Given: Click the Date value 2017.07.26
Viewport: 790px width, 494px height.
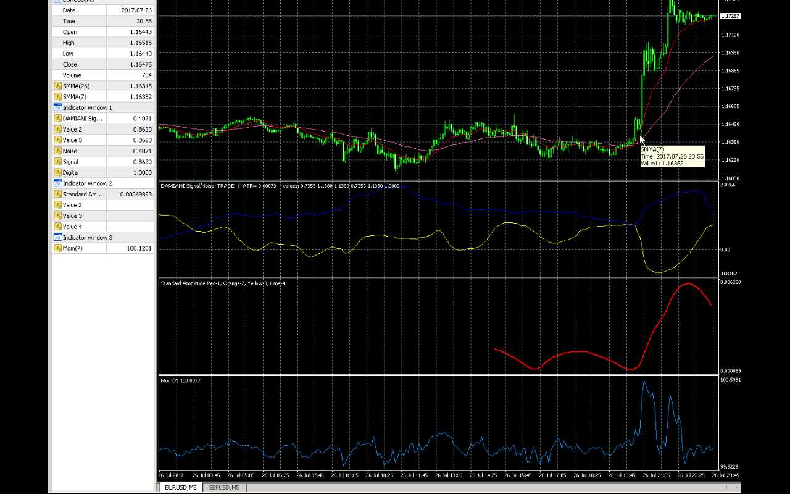Looking at the screenshot, I should click(x=136, y=10).
